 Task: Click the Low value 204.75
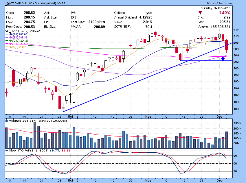(x=29, y=22)
